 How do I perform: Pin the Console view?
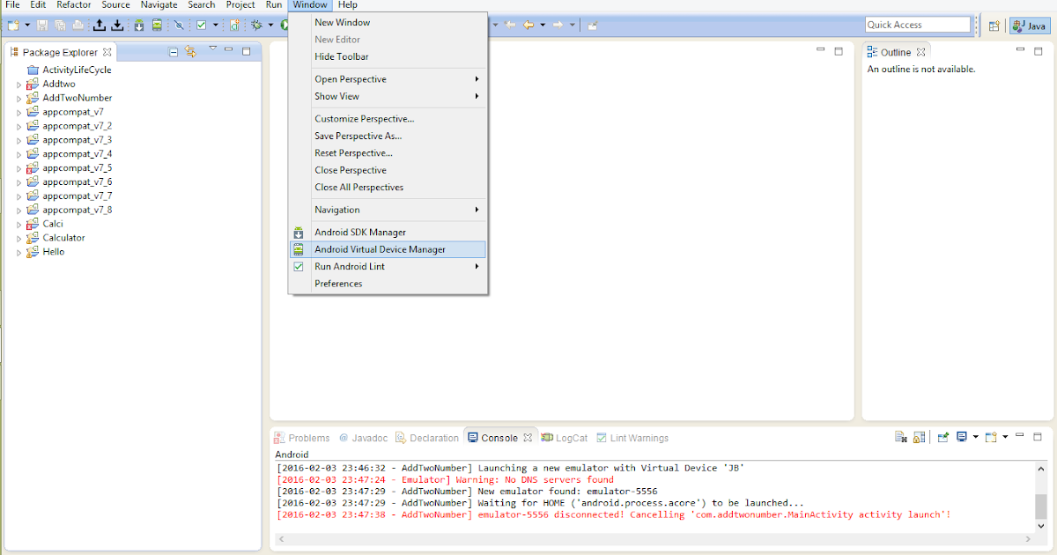(x=942, y=438)
